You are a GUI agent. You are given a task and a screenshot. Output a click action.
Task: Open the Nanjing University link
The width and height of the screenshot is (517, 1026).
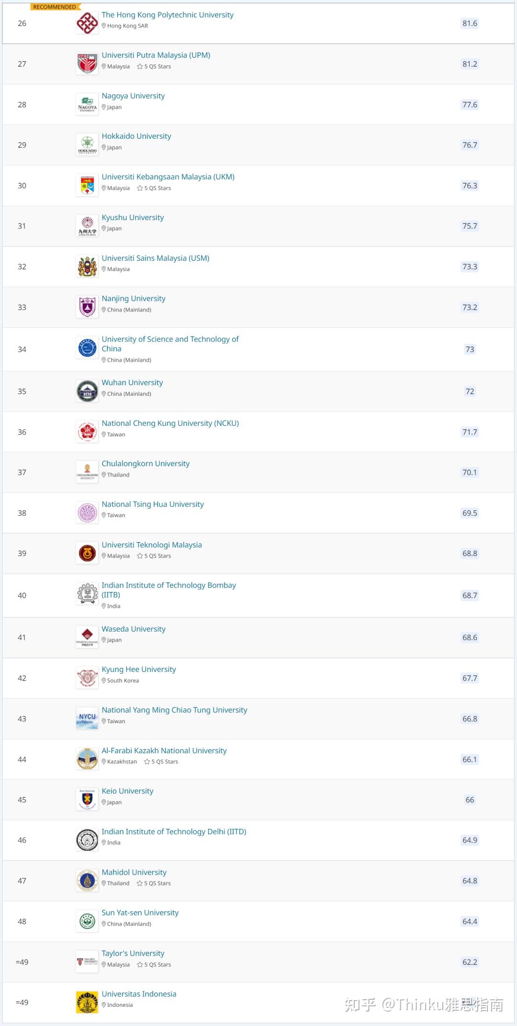coord(134,299)
